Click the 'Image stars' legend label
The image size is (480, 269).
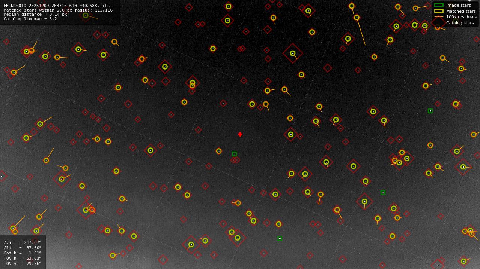458,6
